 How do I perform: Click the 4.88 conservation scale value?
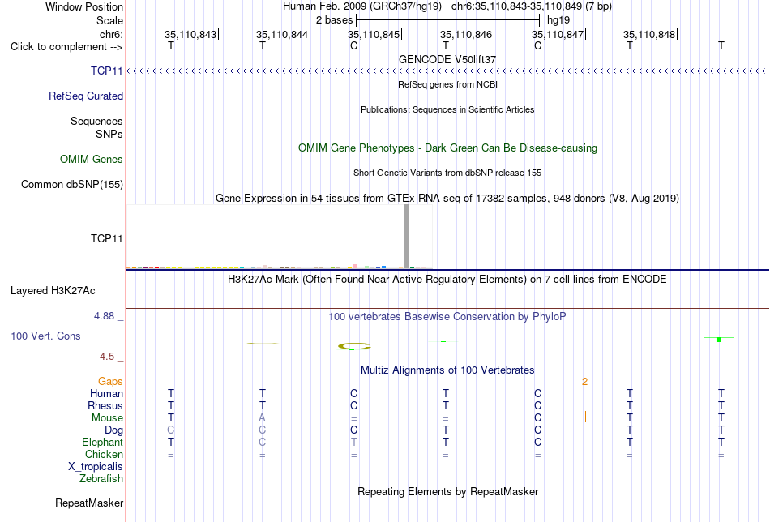[x=104, y=316]
